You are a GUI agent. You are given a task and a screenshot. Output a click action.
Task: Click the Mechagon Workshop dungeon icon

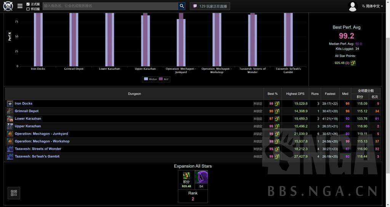click(x=10, y=141)
